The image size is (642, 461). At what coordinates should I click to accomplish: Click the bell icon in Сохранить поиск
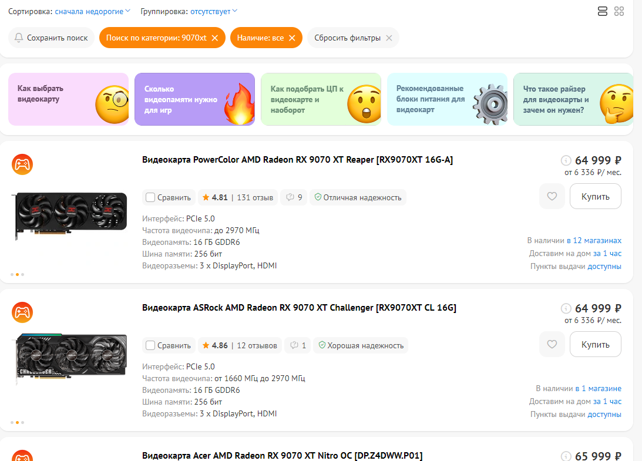(x=18, y=38)
